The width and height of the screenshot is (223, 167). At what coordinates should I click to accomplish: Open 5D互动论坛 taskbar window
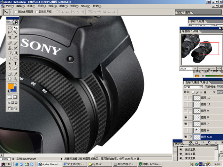[x=75, y=164]
